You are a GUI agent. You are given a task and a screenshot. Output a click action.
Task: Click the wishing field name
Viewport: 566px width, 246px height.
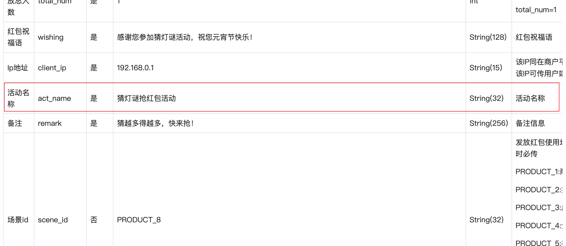point(51,37)
